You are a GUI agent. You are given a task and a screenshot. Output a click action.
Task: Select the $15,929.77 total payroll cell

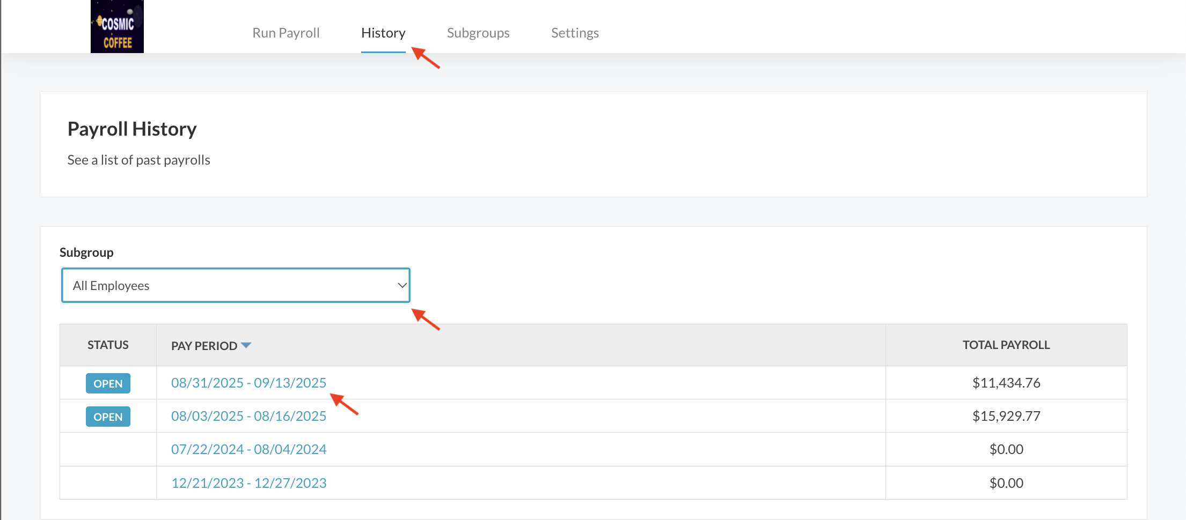click(x=1006, y=416)
